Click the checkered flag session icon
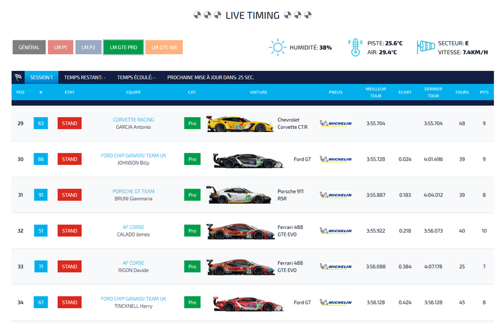The height and width of the screenshot is (323, 499). coord(18,77)
